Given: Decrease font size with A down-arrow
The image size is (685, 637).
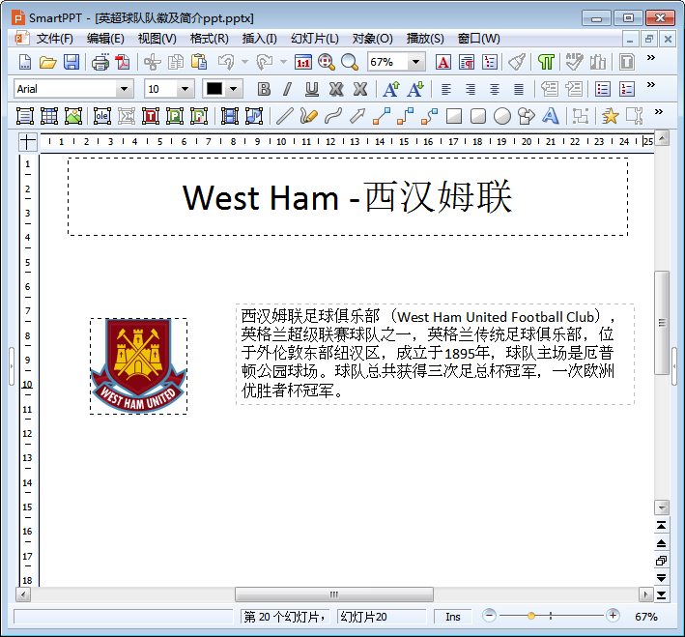Looking at the screenshot, I should point(415,89).
